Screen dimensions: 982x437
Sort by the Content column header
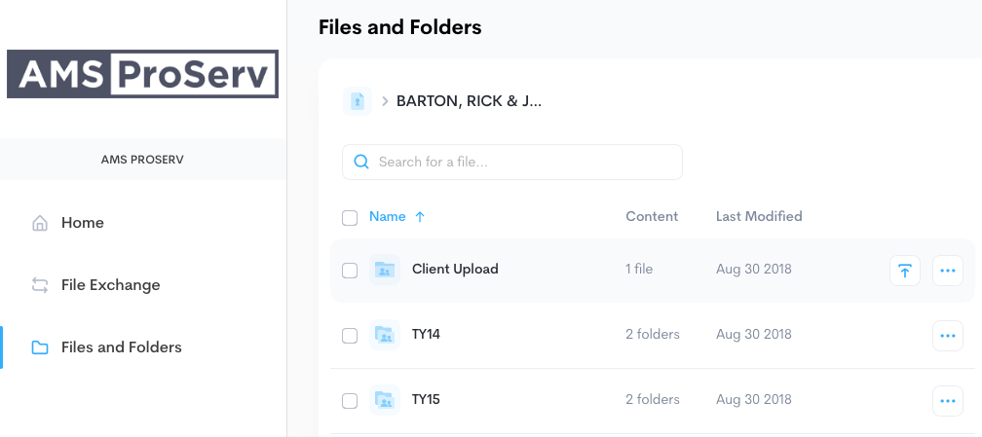(652, 217)
